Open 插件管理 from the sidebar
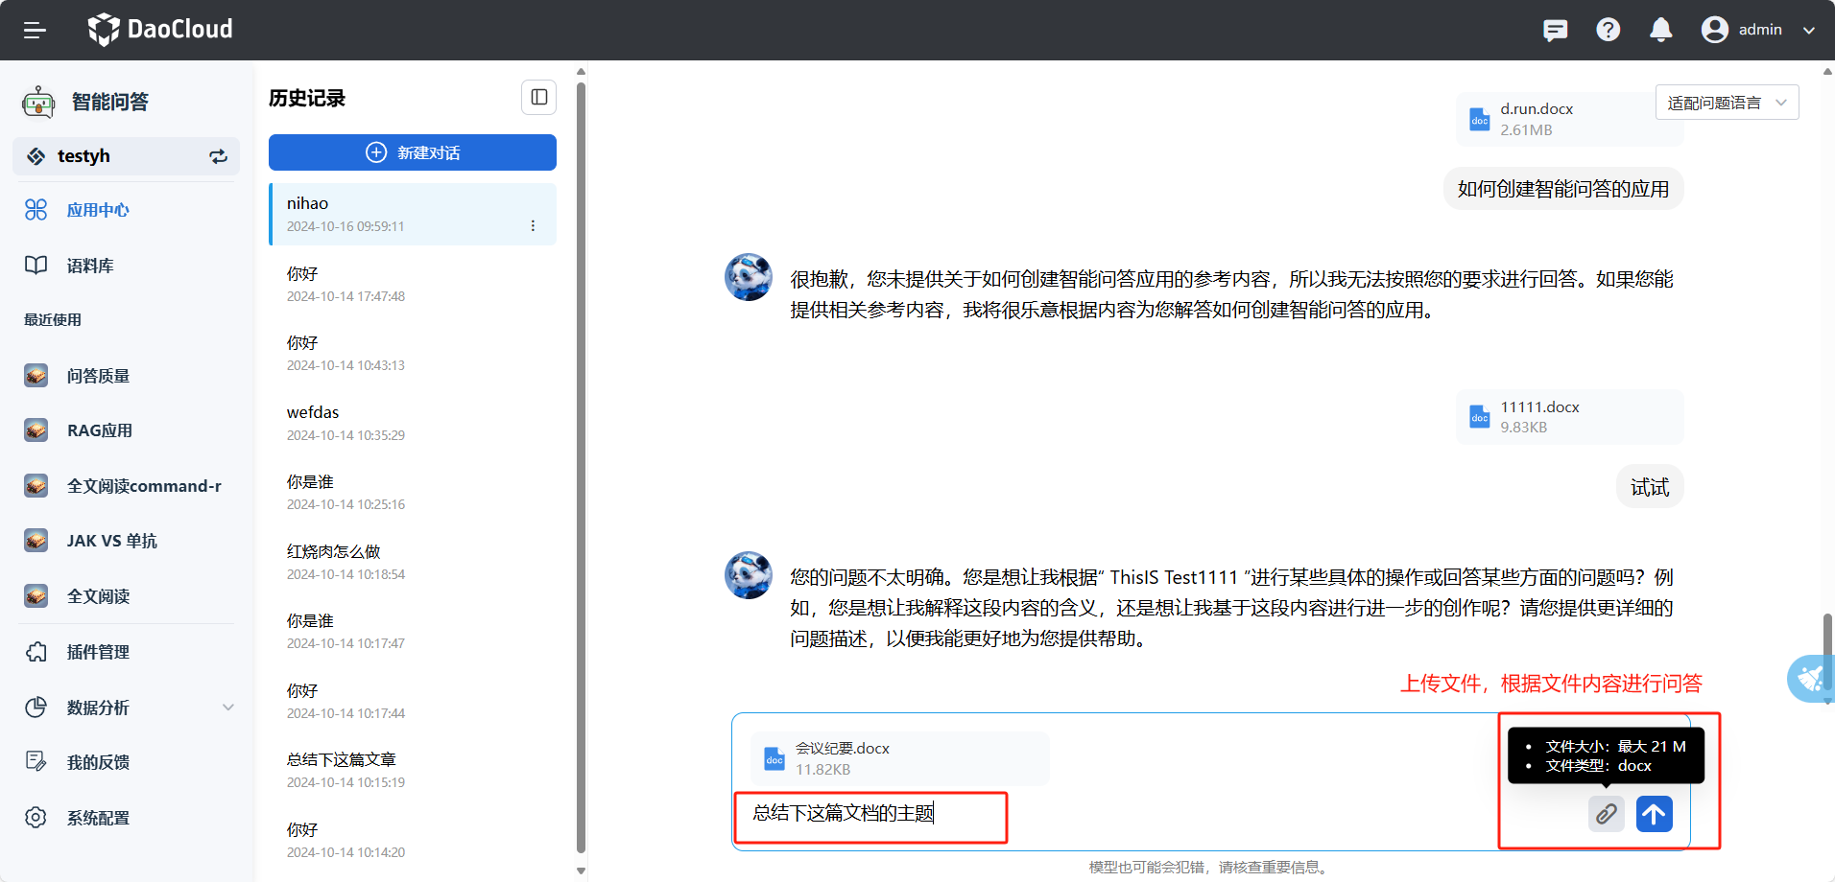The width and height of the screenshot is (1835, 882). (x=98, y=652)
